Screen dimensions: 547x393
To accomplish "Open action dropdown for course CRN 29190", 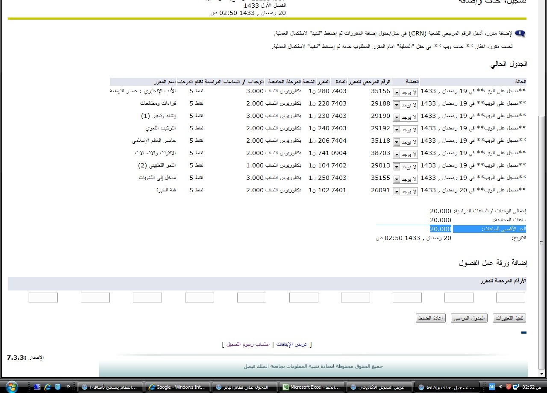I will (405, 117).
